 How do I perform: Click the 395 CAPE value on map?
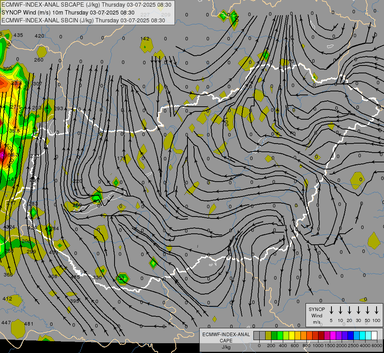[75, 301]
